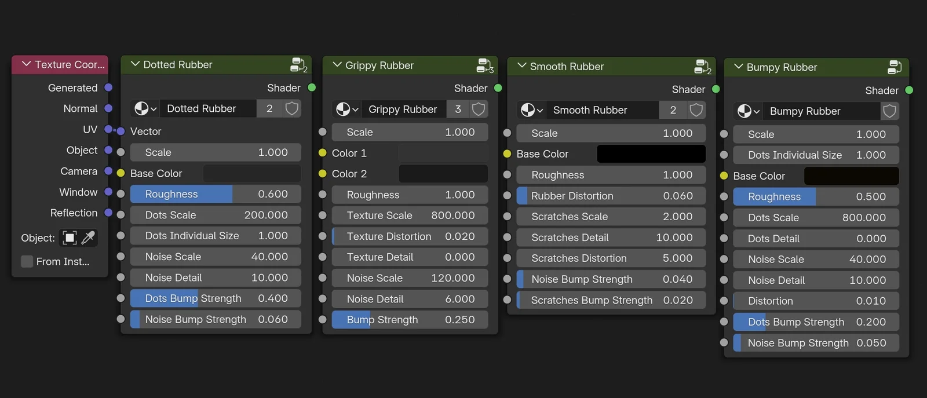927x398 pixels.
Task: Click the Grippy Rubber node group edit icon
Action: click(484, 65)
